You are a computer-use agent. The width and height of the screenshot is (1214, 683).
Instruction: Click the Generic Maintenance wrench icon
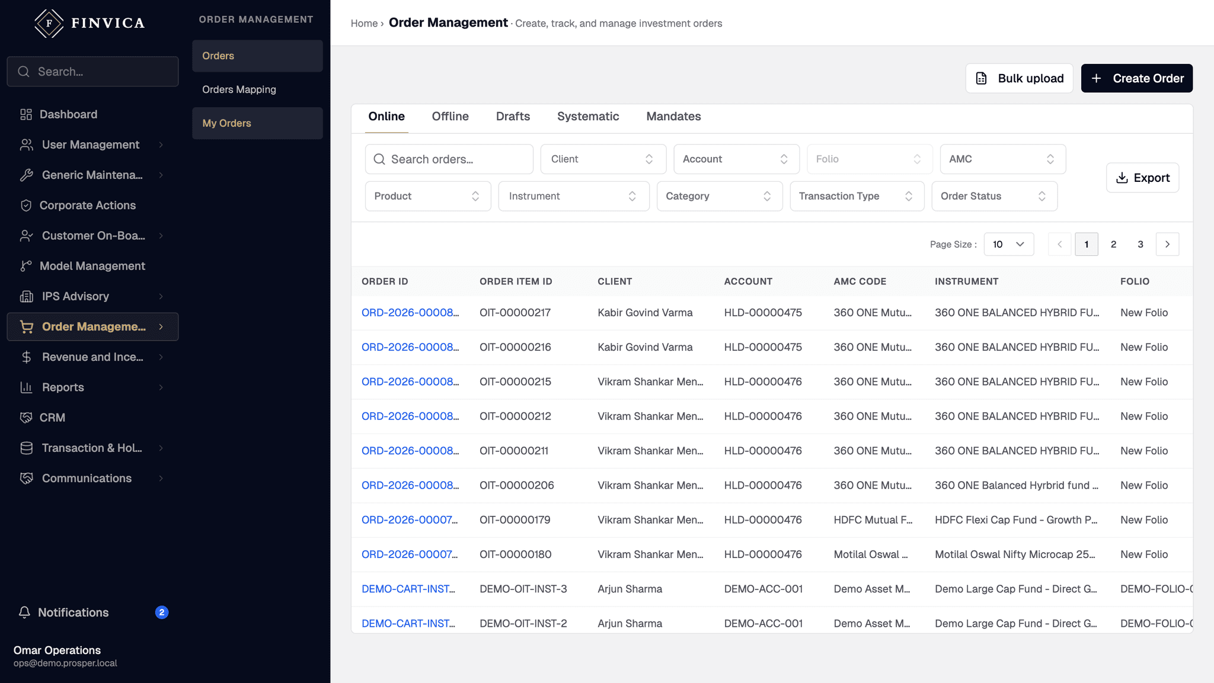click(26, 175)
